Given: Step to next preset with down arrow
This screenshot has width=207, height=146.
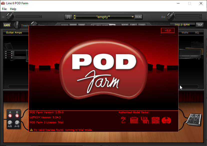Looking at the screenshot, I should coord(74,18).
